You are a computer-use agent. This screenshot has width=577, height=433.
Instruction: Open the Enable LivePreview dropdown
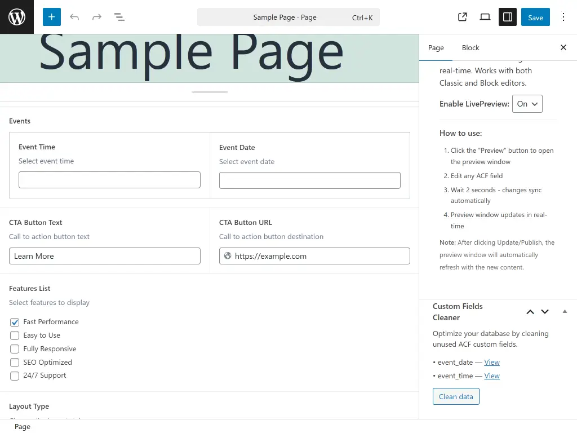527,104
